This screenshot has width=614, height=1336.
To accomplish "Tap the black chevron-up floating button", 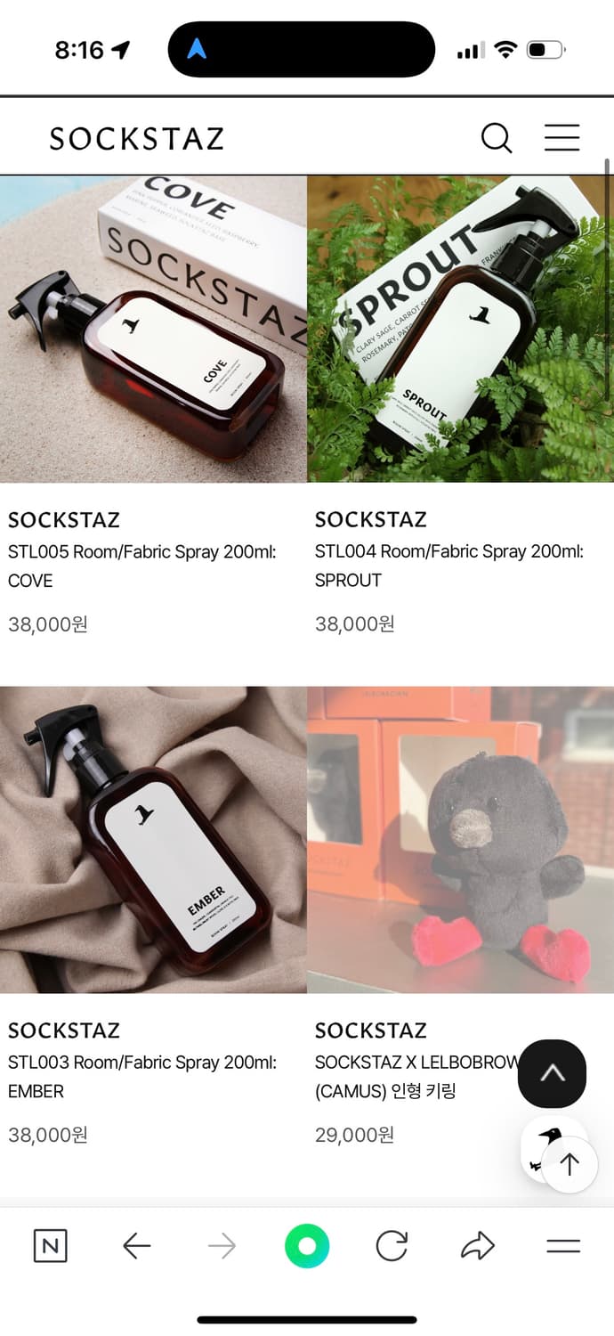I will [553, 1073].
